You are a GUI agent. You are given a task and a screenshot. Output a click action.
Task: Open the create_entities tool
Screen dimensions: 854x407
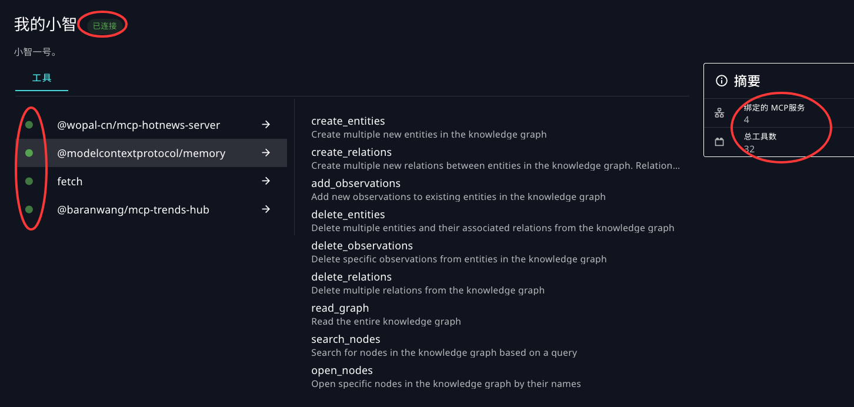(x=348, y=121)
